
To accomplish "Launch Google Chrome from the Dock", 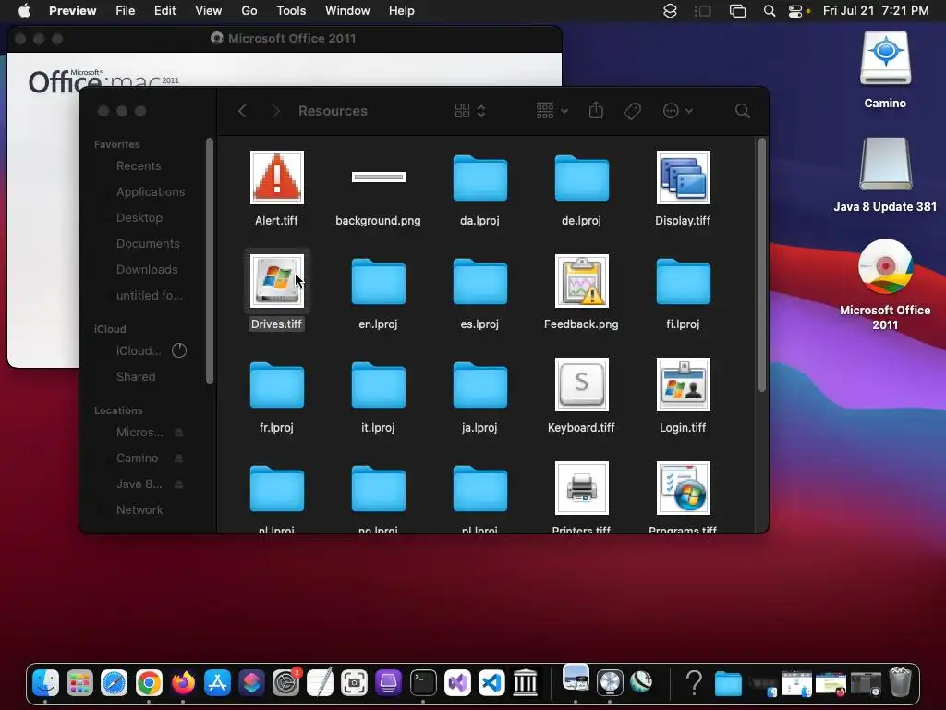I will pos(149,683).
